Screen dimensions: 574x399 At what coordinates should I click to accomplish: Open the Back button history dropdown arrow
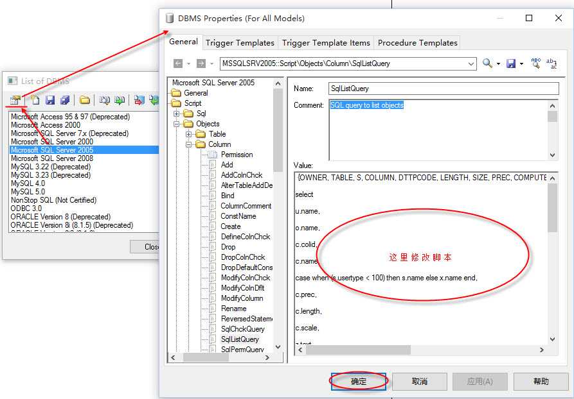[x=188, y=64]
